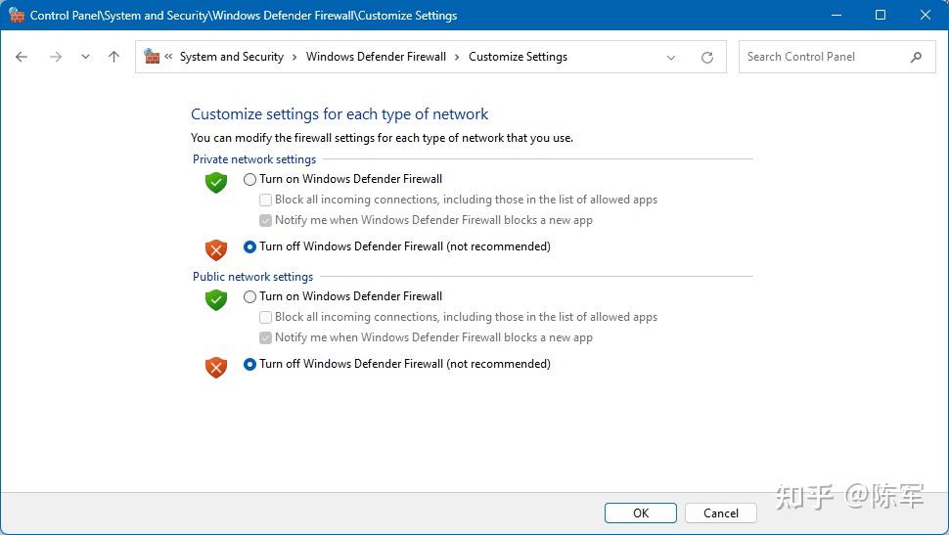The height and width of the screenshot is (535, 949).
Task: Click green shield under Private network settings
Action: tap(216, 182)
